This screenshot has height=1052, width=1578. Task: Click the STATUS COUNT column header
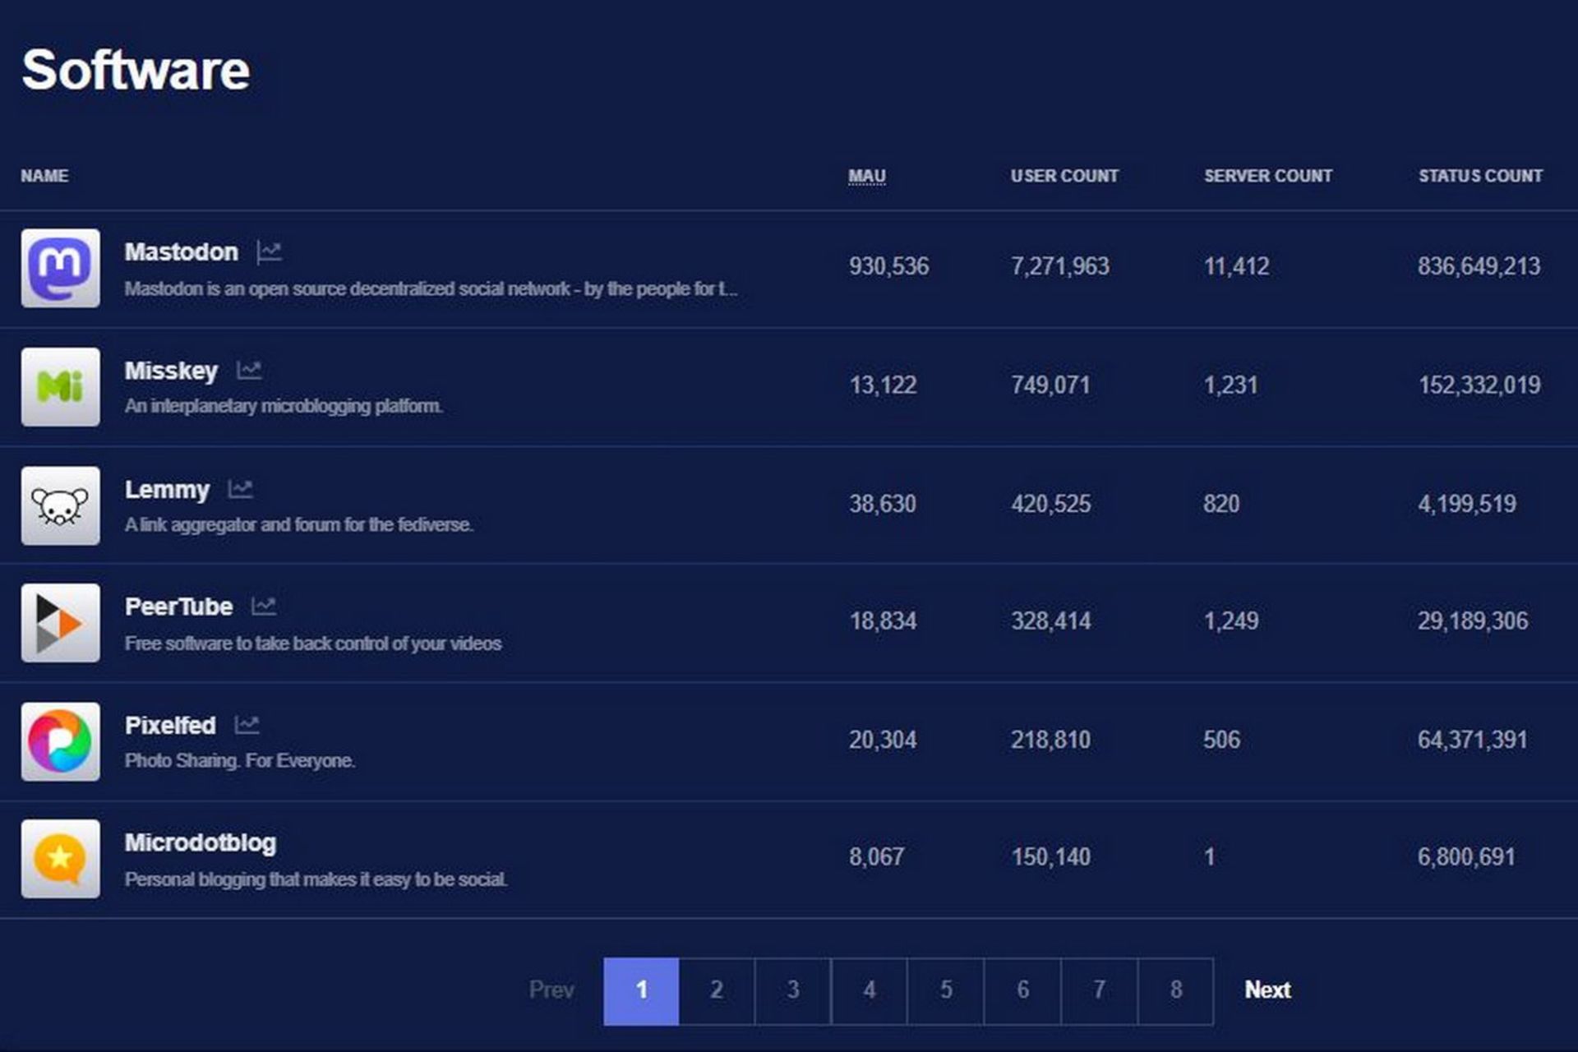click(x=1480, y=176)
